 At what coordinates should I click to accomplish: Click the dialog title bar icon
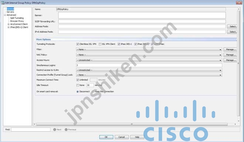(3, 3)
